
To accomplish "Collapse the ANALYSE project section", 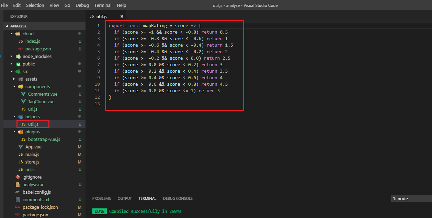I will tap(8, 26).
